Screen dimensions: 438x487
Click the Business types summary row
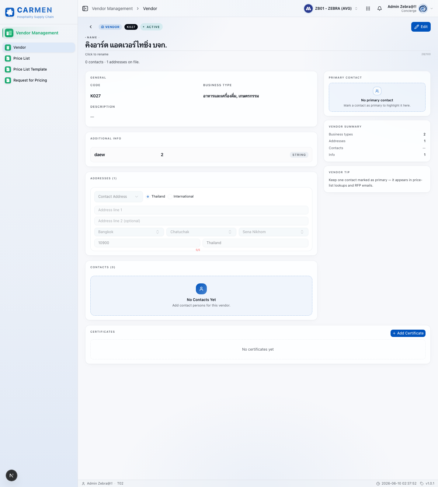pos(377,134)
